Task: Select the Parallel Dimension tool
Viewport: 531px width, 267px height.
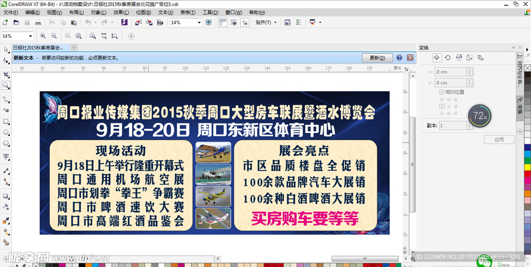Action: 6,171
